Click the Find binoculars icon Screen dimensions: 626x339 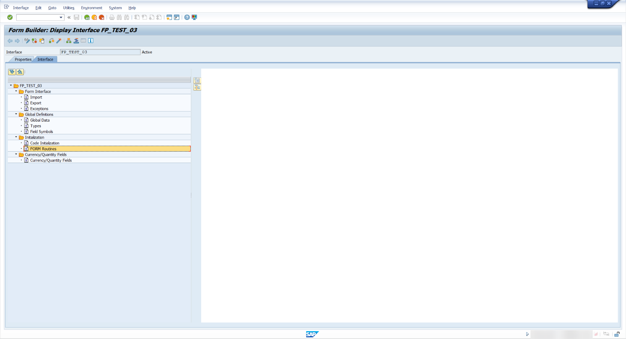(x=119, y=17)
